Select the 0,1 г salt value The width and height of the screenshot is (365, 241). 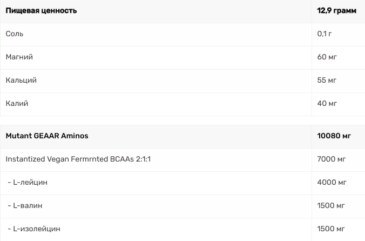(x=325, y=34)
